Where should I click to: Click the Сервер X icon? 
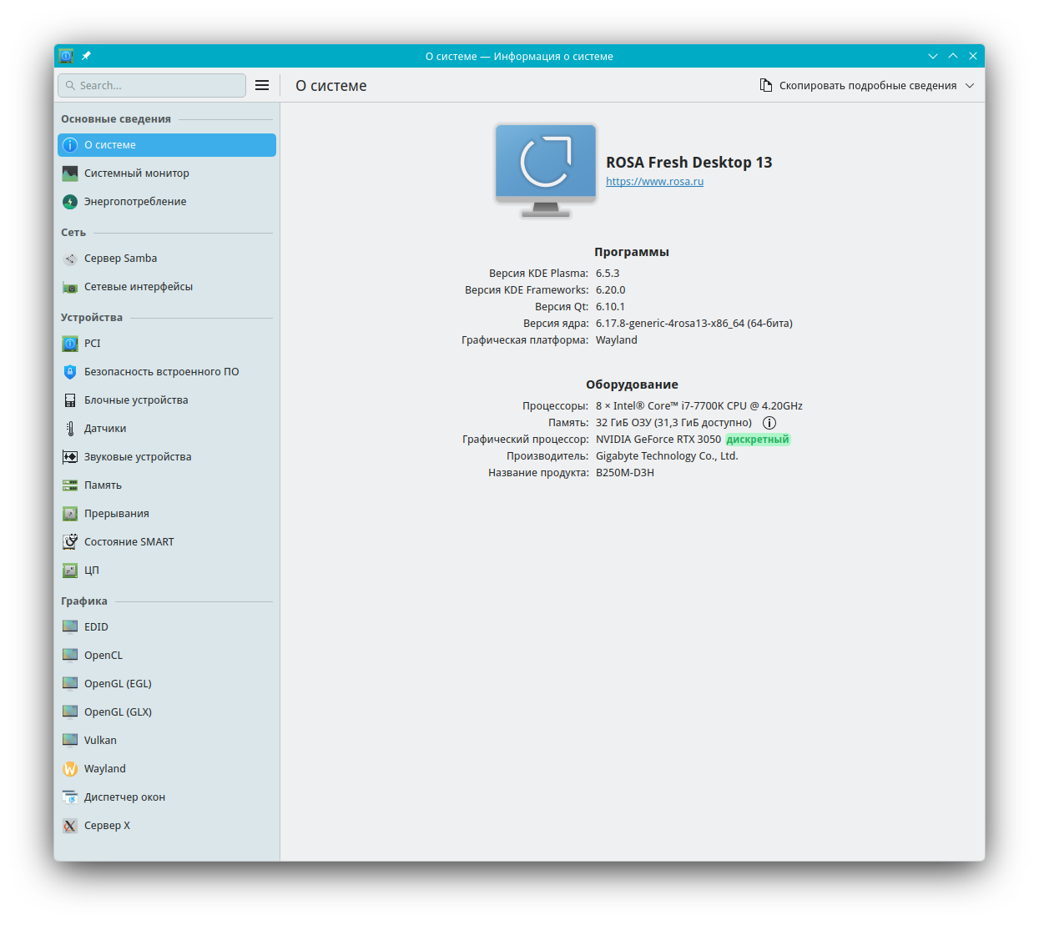pyautogui.click(x=70, y=826)
